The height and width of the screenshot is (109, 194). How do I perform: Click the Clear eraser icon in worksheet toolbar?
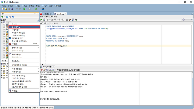pos(70,20)
